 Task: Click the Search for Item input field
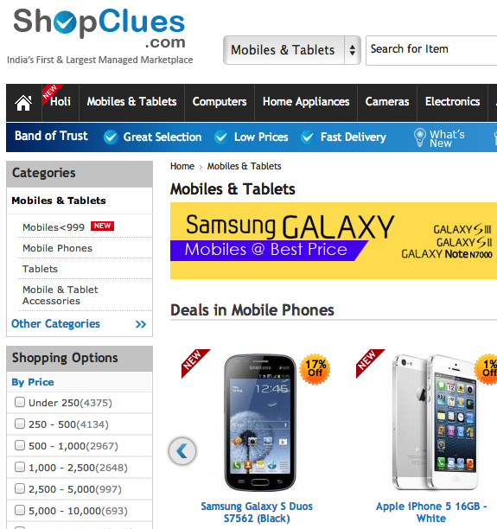431,50
